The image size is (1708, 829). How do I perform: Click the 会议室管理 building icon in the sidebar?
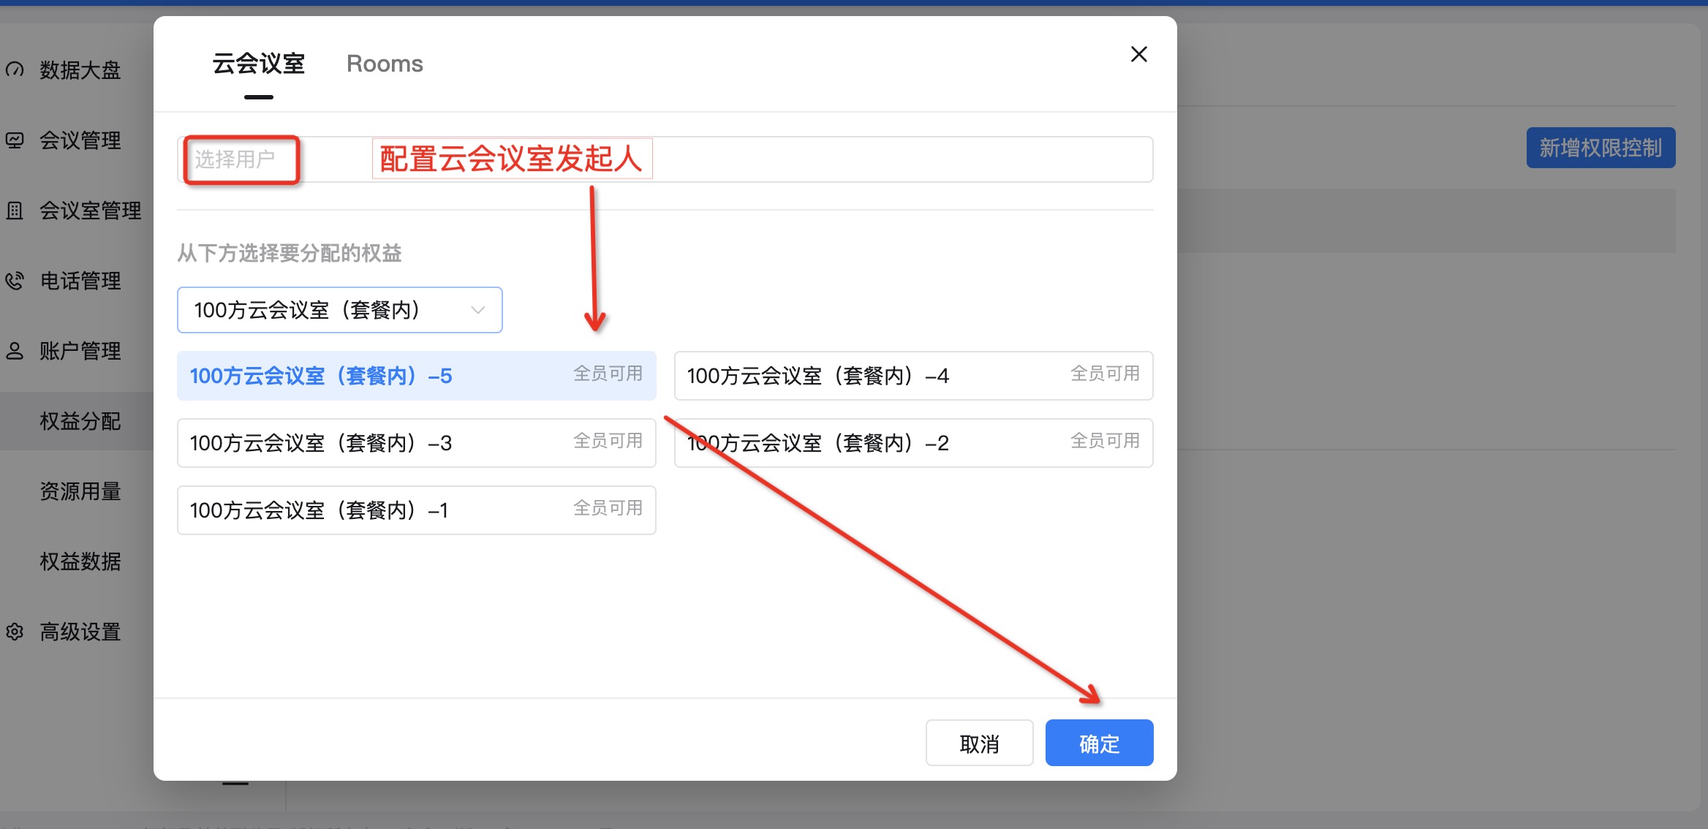coord(15,211)
